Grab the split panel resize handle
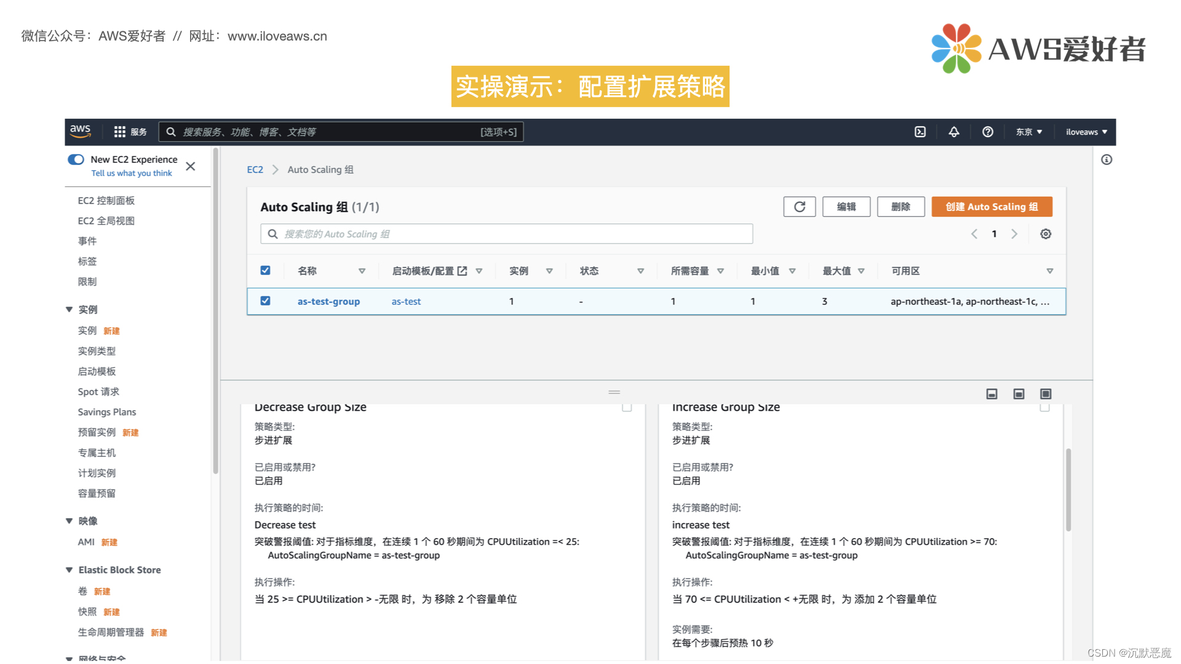 tap(614, 392)
